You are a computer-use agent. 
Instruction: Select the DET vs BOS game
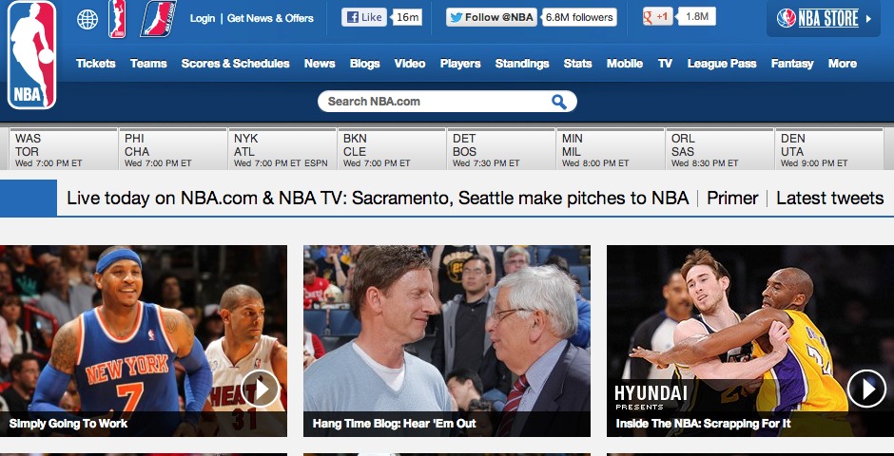click(501, 149)
